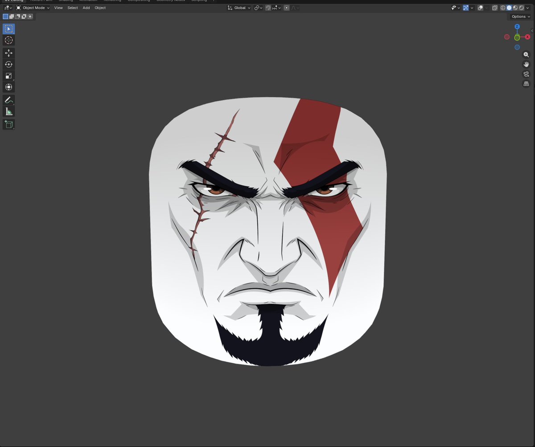The height and width of the screenshot is (447, 535).
Task: Choose the Move tool
Action: click(8, 53)
